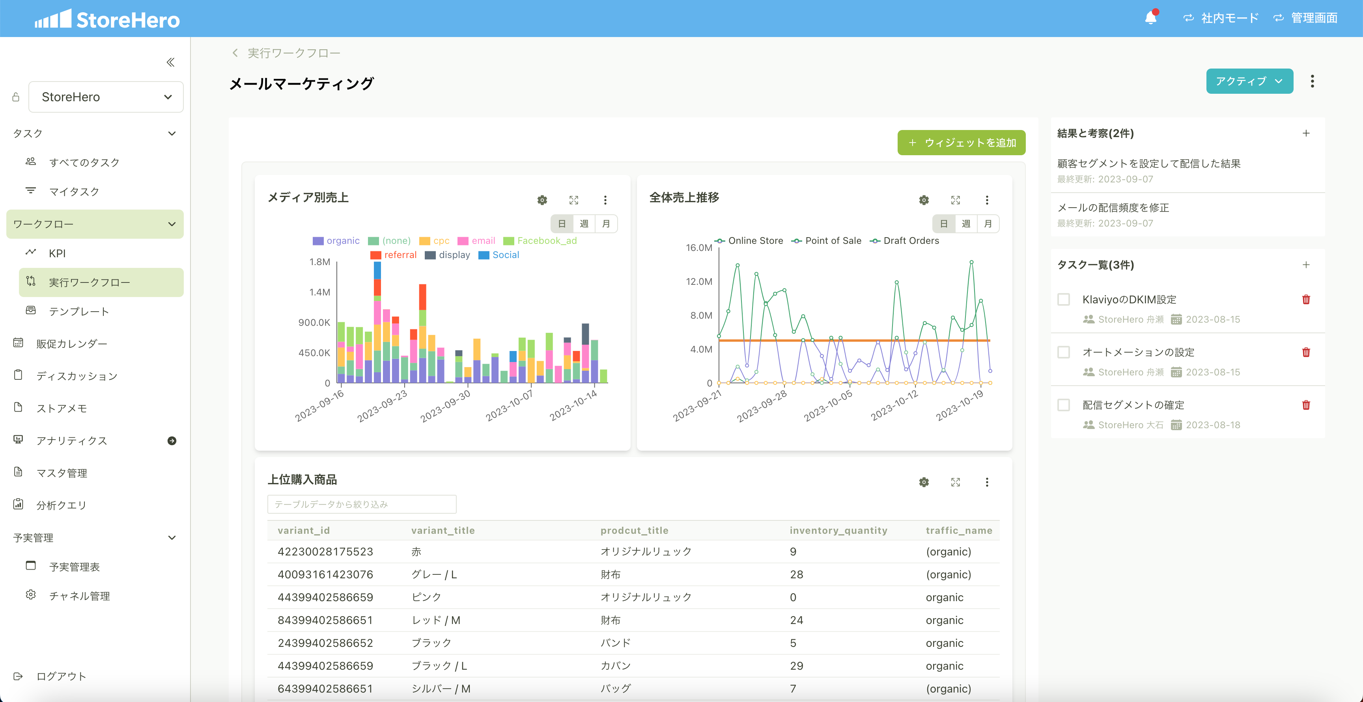Open マスタ管理 in sidebar

click(95, 473)
